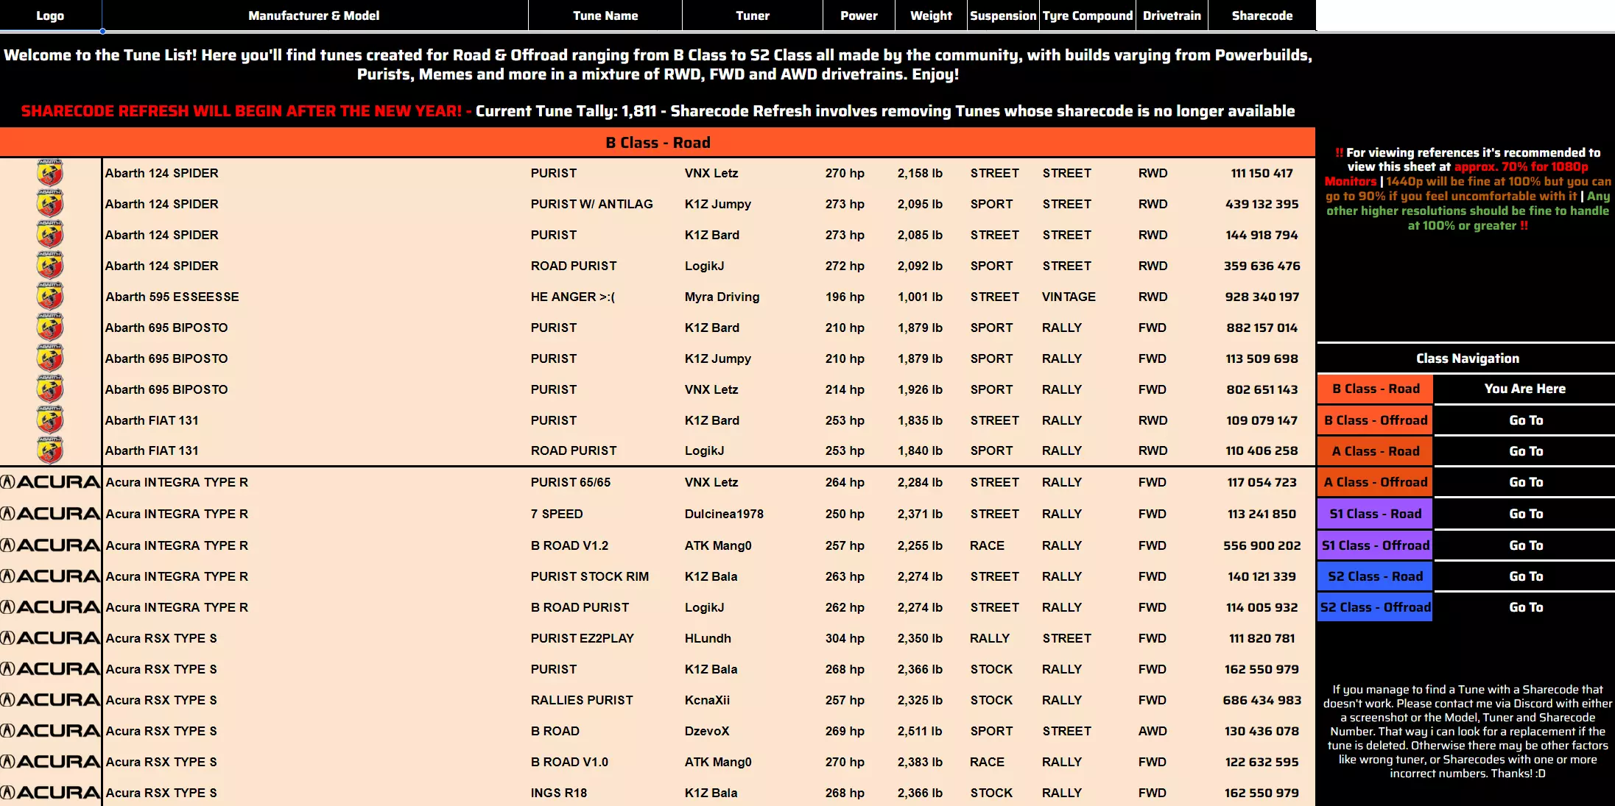This screenshot has width=1615, height=806.
Task: Click the Tune Name column header
Action: [605, 15]
